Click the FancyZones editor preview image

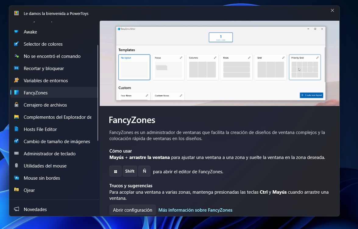click(x=219, y=63)
